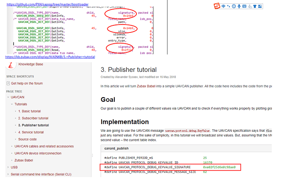Click the PUBLISHER_PERIOD_mS define line

pos(155,158)
